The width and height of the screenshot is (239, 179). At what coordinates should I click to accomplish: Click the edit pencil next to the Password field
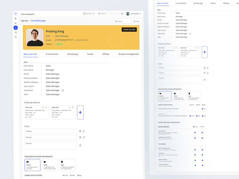pyautogui.click(x=62, y=90)
